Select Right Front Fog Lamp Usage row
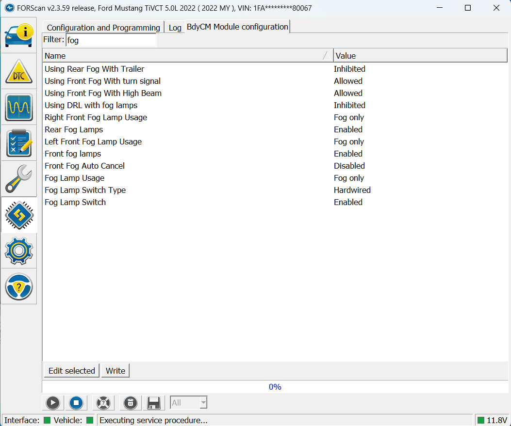 tap(275, 117)
